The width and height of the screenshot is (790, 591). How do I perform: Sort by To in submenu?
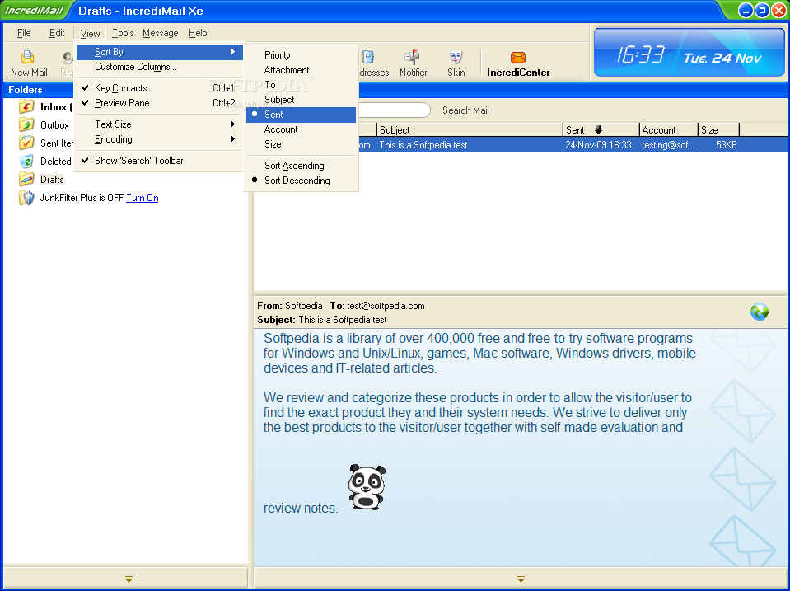coord(301,85)
